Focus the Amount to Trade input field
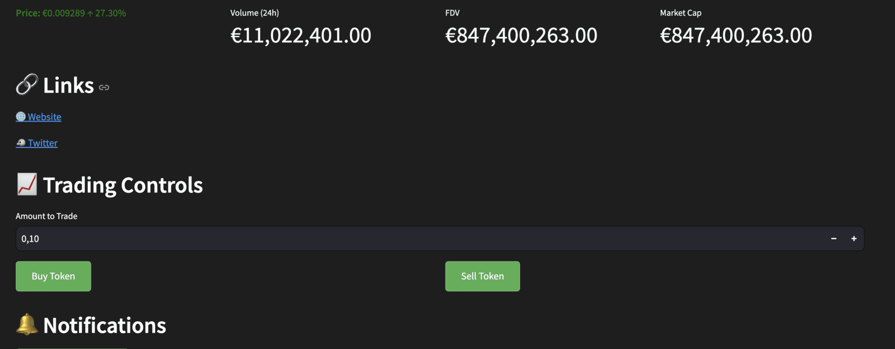Viewport: 895px width, 349px height. pyautogui.click(x=420, y=239)
